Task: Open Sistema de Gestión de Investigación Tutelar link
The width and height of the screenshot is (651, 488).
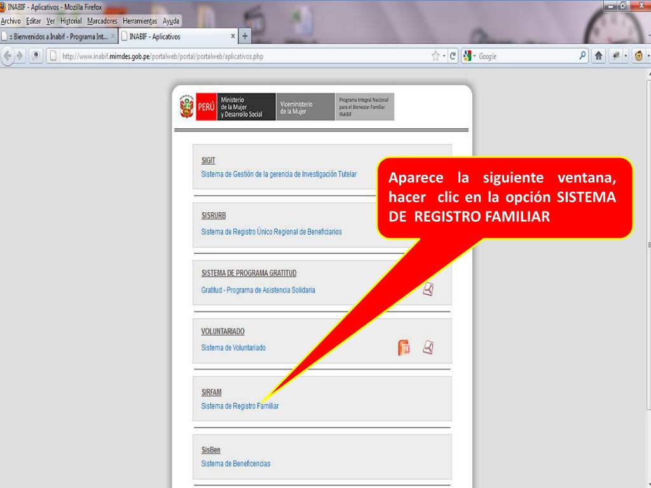Action: 279,174
